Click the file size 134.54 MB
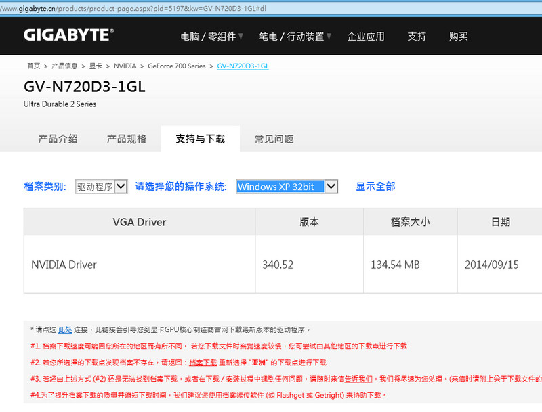Viewport: 542px width, 412px height. click(x=395, y=265)
